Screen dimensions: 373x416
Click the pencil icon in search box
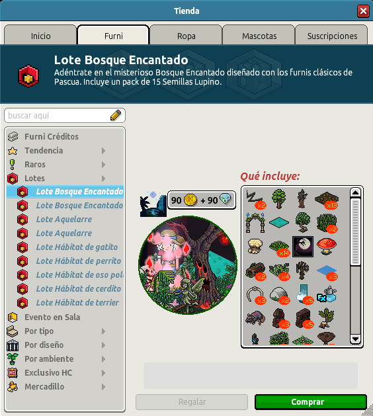pos(116,115)
